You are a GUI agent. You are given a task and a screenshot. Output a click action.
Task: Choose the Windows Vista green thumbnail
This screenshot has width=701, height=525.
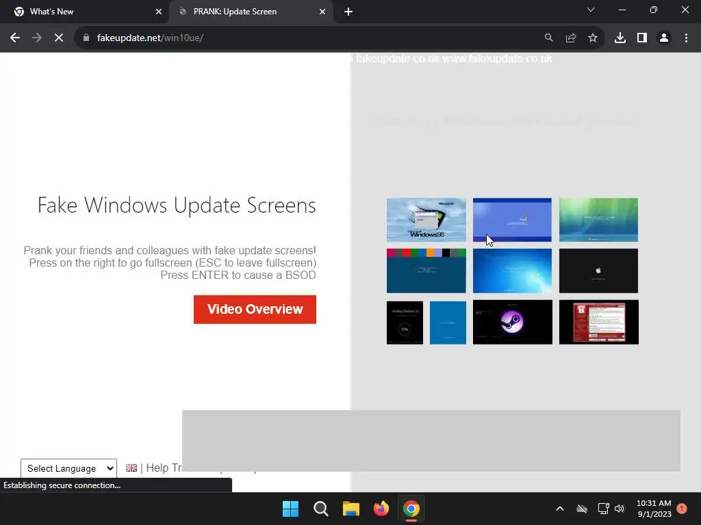pos(598,219)
